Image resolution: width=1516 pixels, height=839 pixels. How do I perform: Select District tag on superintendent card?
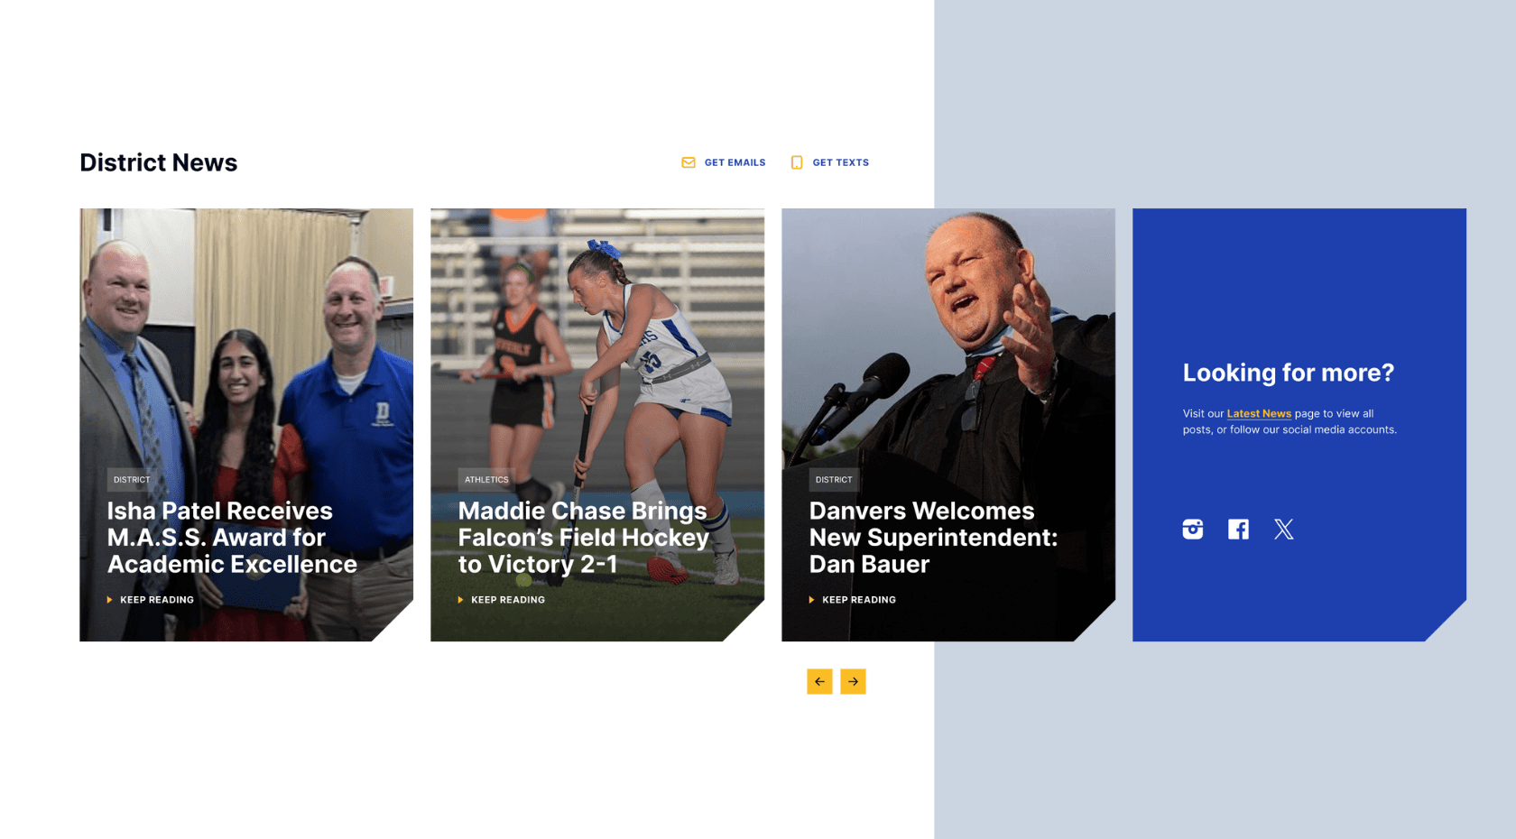(834, 480)
